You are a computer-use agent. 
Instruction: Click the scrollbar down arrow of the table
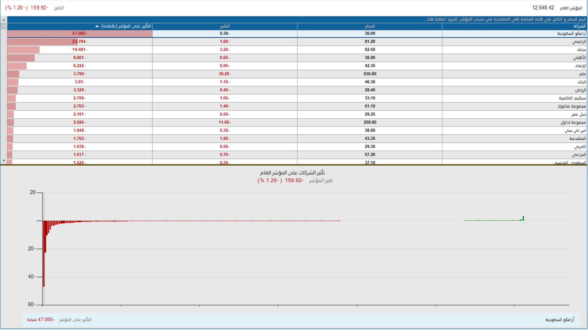[x=3, y=161]
